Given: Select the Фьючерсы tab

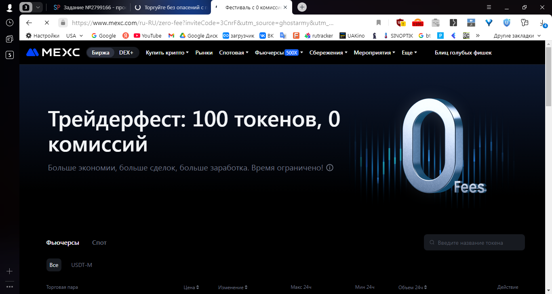Looking at the screenshot, I should (63, 243).
